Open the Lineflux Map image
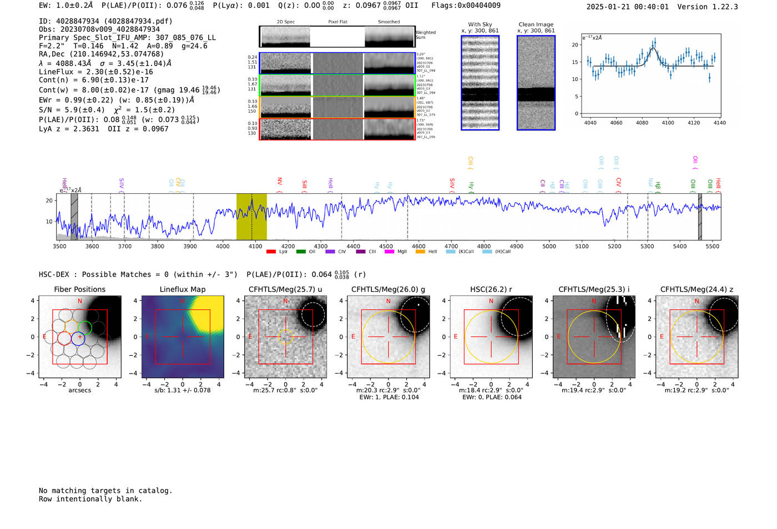 [x=183, y=337]
